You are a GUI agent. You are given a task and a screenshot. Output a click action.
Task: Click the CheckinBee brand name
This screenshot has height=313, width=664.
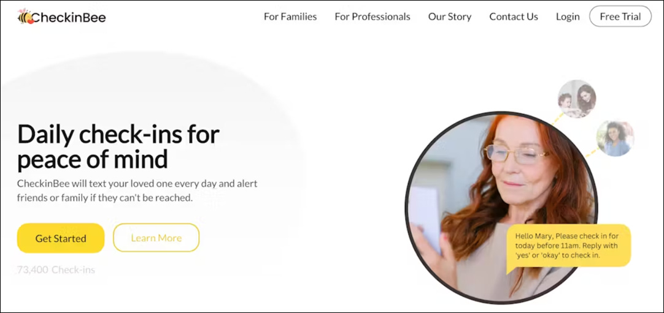pos(68,17)
